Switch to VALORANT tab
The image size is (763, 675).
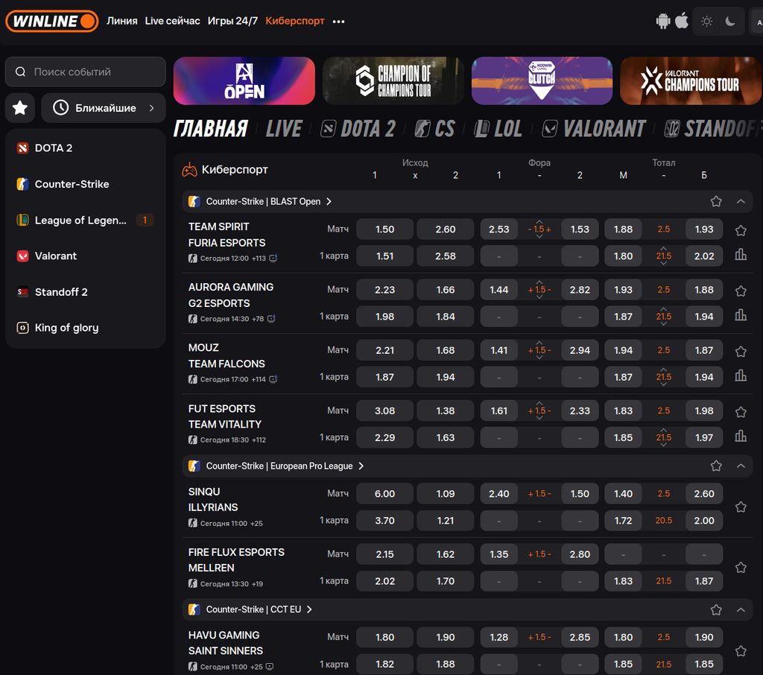pos(594,129)
